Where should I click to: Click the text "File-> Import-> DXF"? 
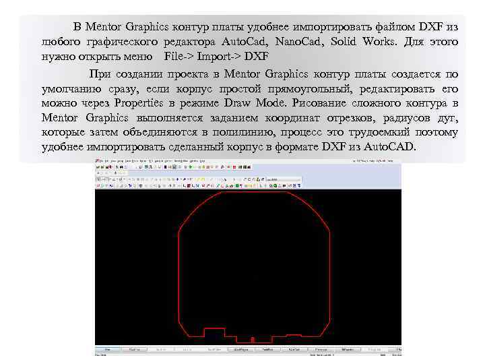[x=216, y=57]
